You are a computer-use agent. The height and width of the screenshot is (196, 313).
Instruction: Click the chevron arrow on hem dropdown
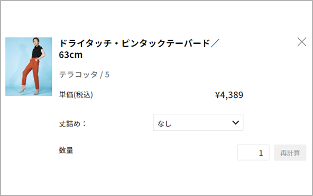[x=236, y=122]
